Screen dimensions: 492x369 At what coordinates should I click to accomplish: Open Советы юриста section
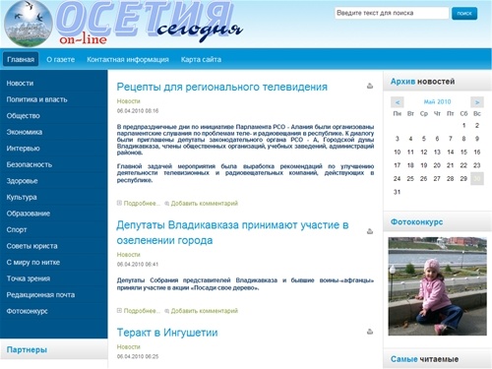pos(31,246)
